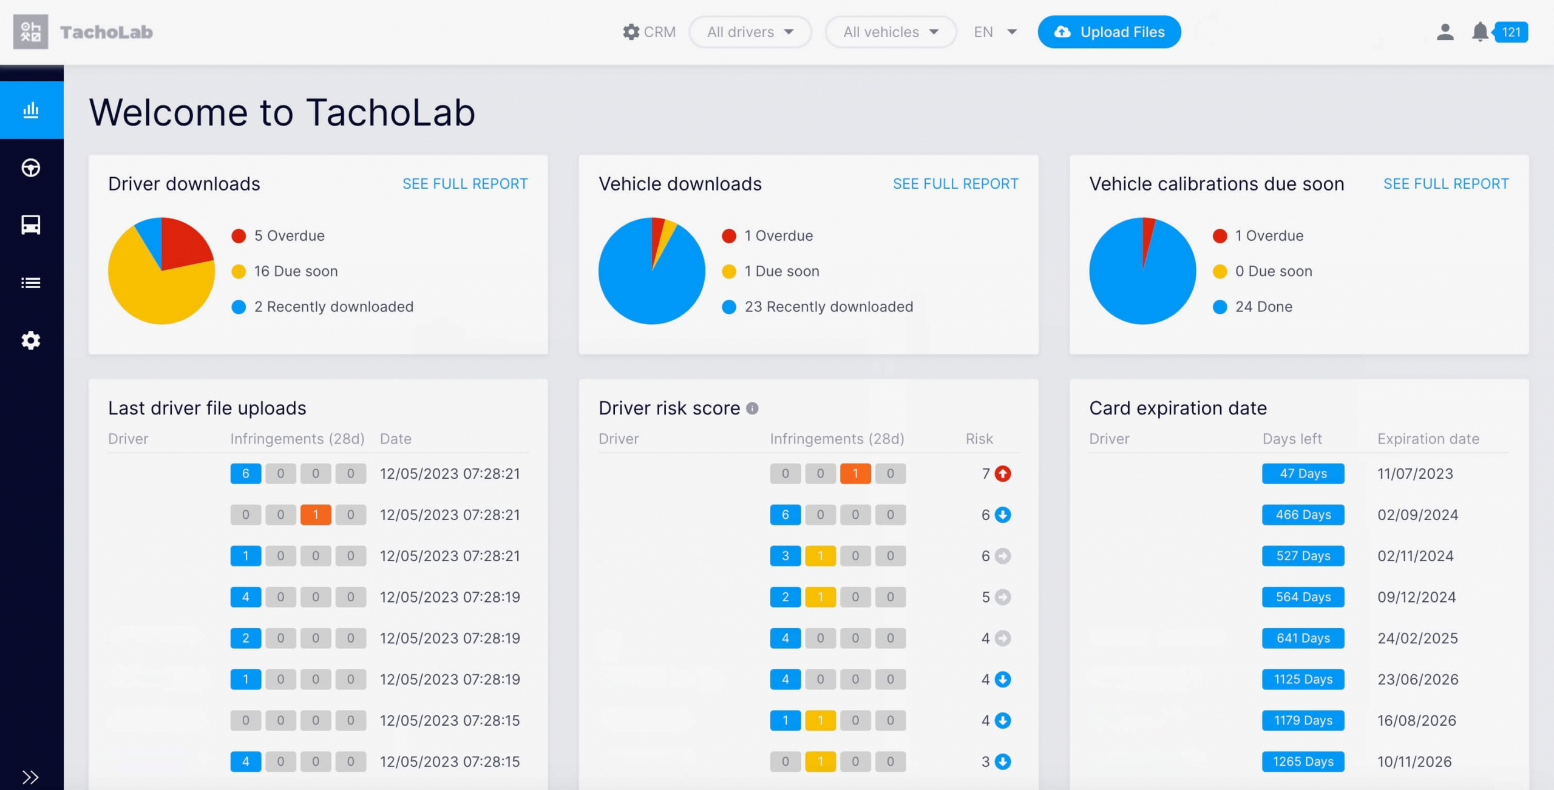Viewport: 1554px width, 790px height.
Task: Click "Card expiration date" heading
Action: coord(1178,408)
